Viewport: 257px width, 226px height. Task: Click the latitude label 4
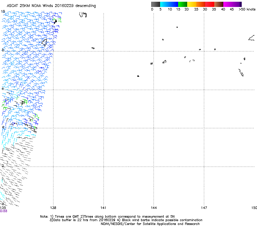pos(3,127)
